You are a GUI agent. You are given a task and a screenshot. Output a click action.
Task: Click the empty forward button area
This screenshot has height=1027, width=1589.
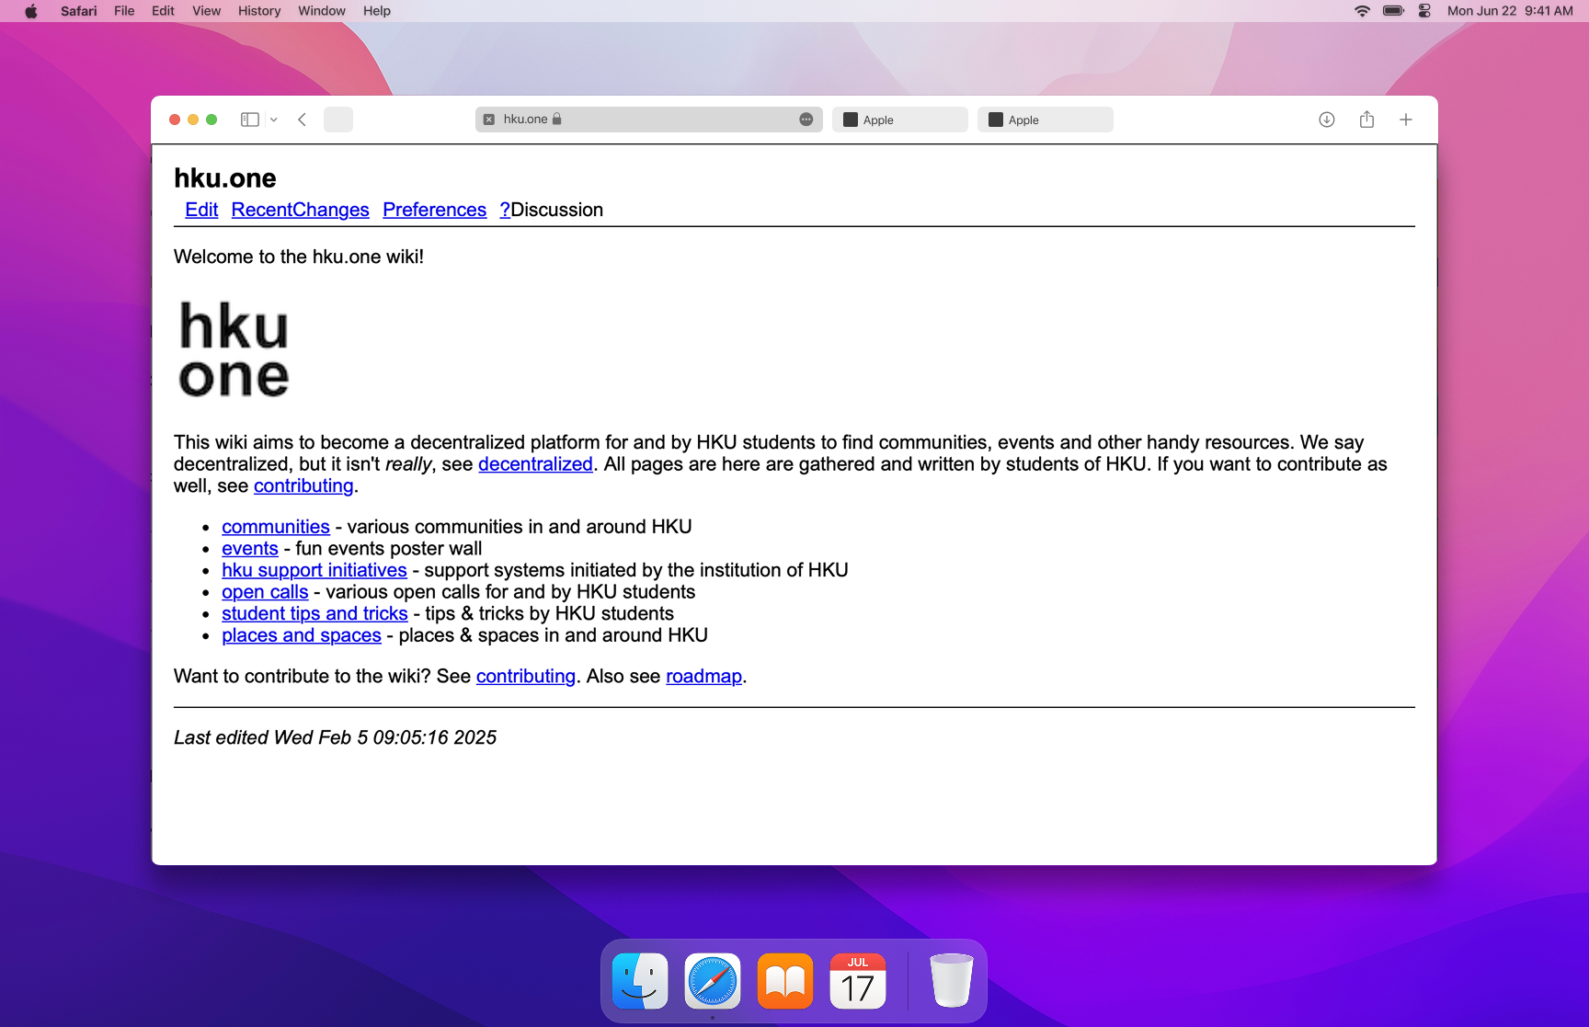338,120
